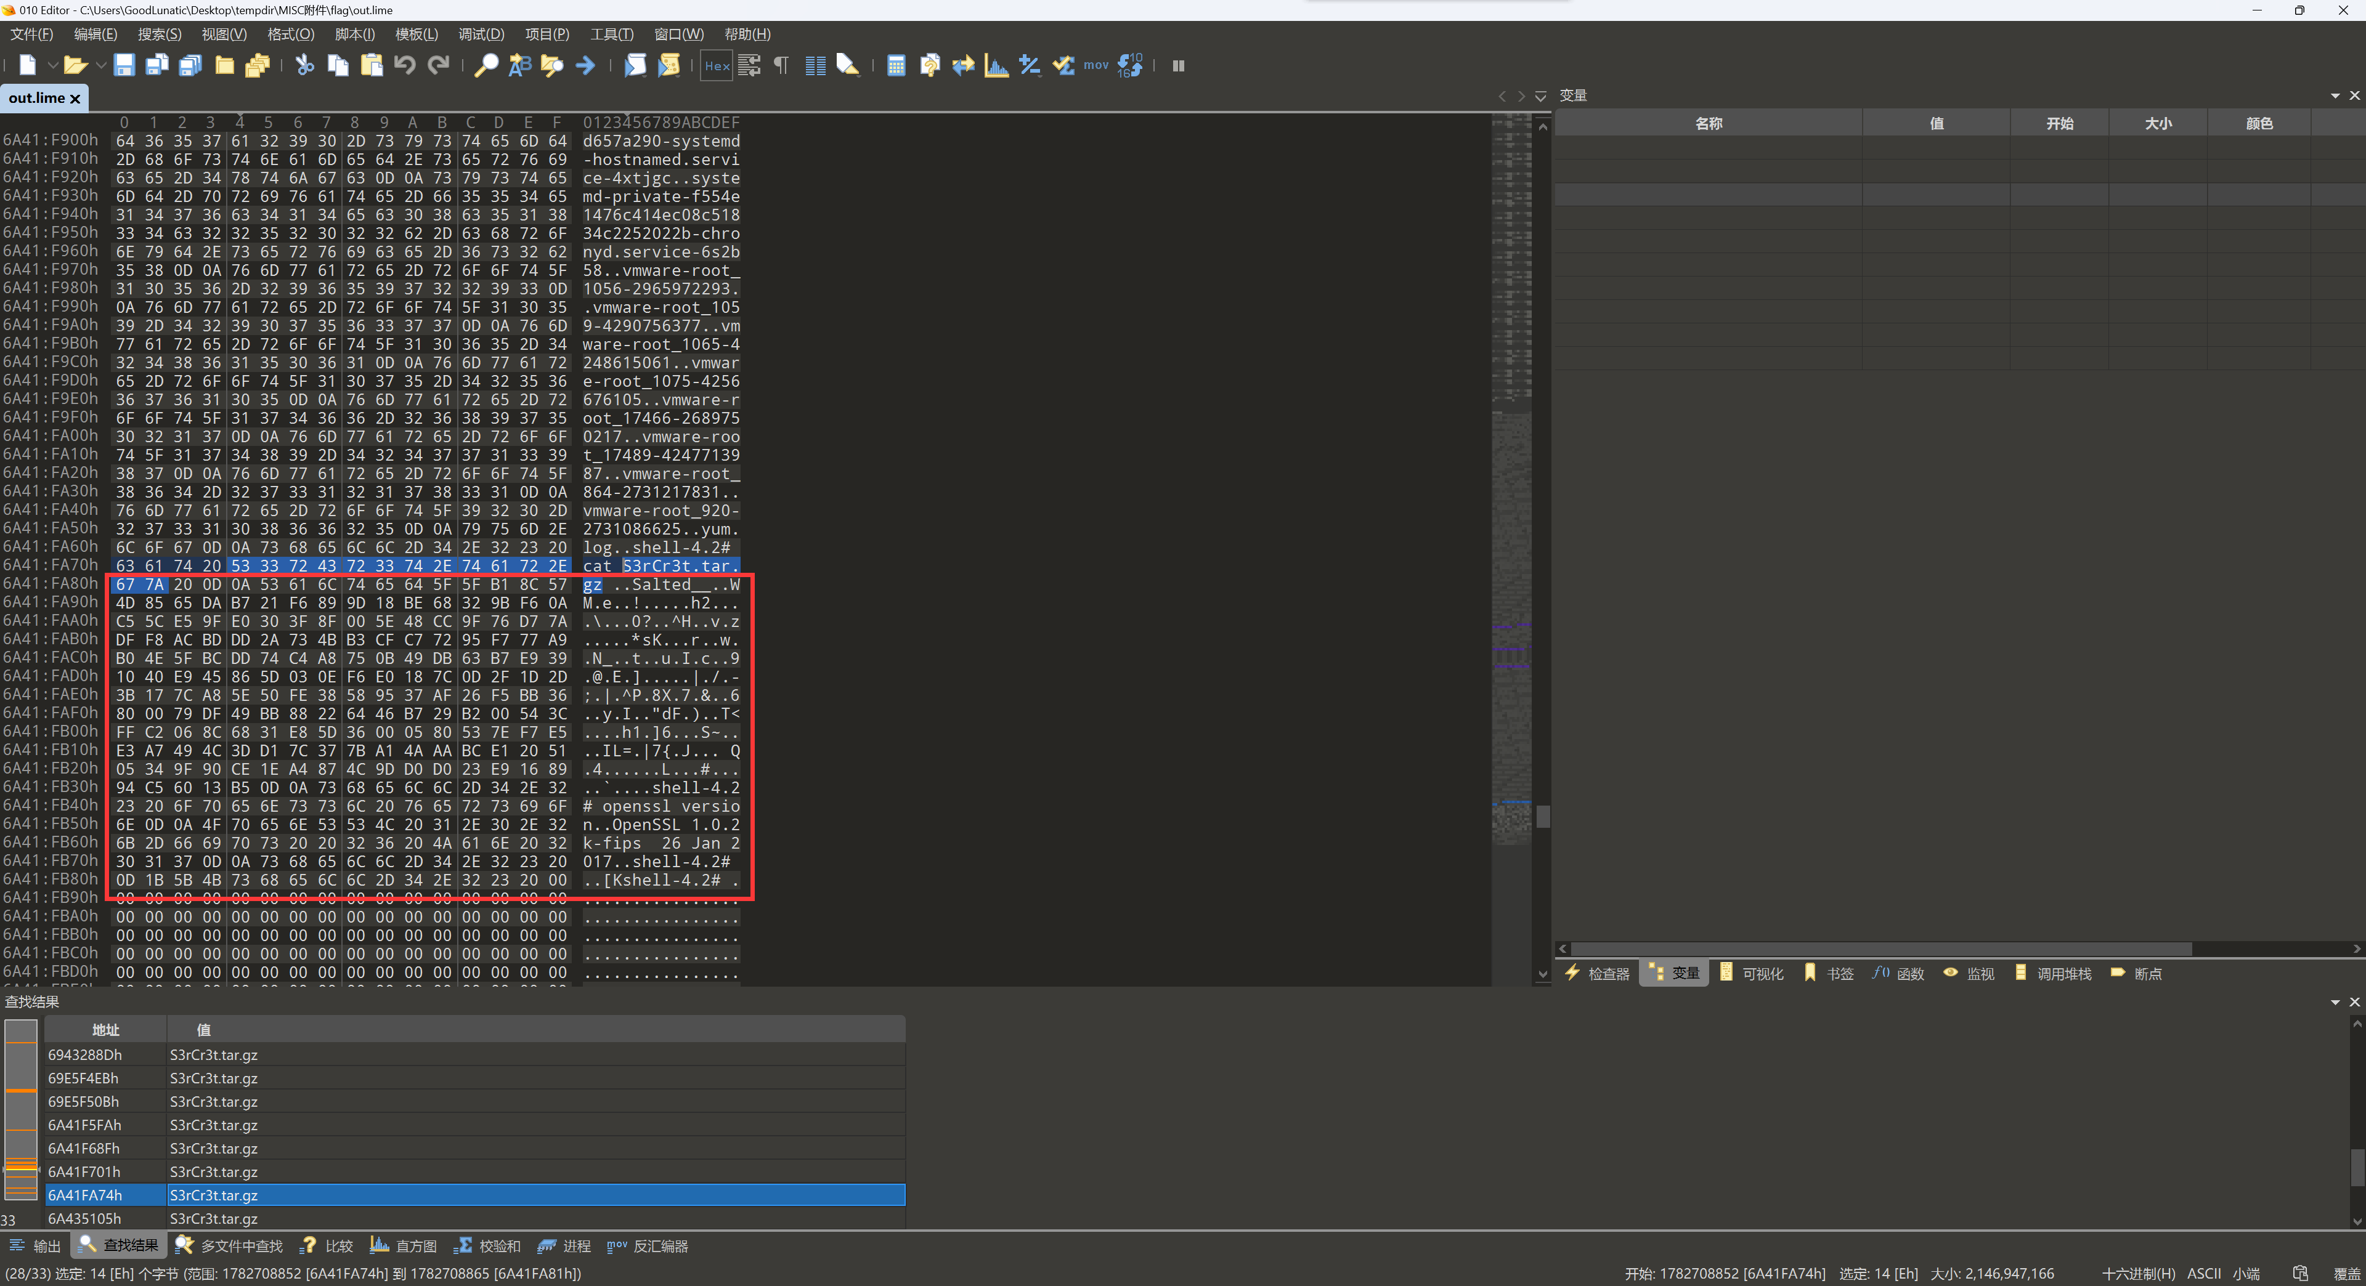Open the Hex Operations plus-minus icon
The image size is (2366, 1286).
point(1030,65)
